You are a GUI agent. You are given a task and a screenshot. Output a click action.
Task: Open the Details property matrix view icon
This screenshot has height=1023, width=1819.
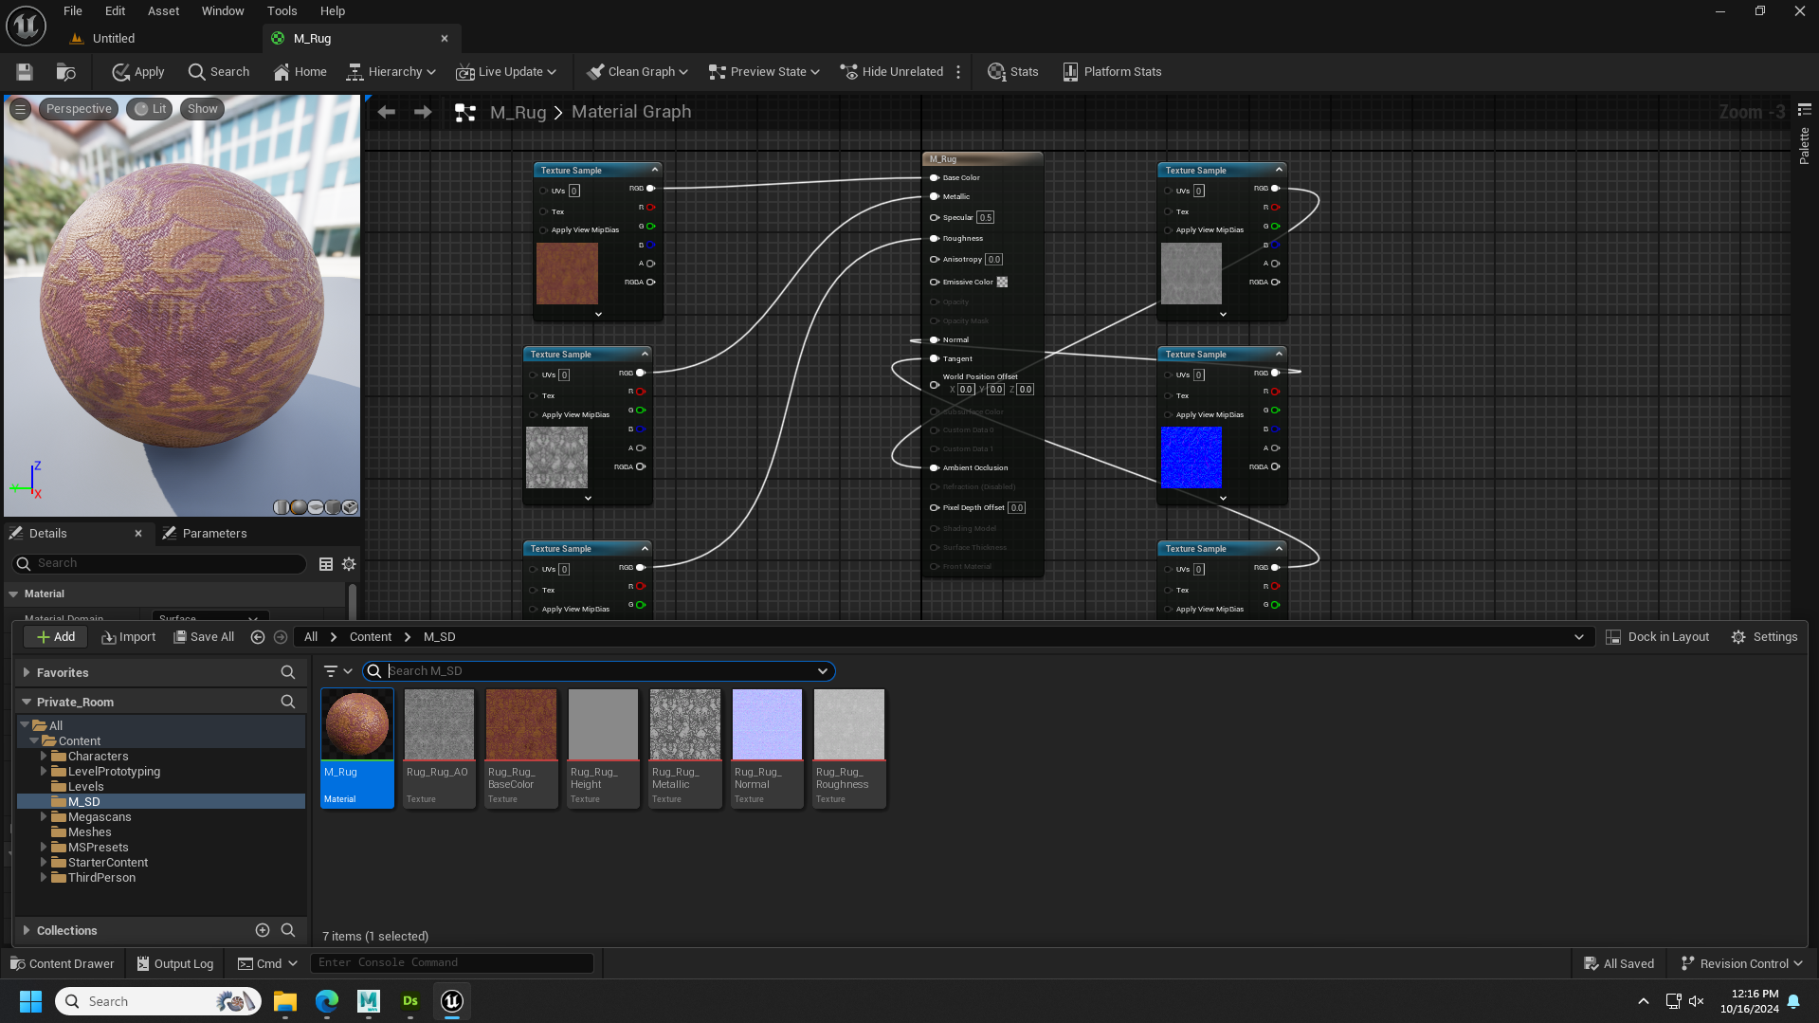click(326, 564)
